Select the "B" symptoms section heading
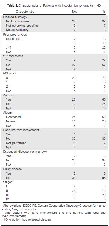Image resolution: width=109 pixels, height=226 pixels. (x=13, y=56)
